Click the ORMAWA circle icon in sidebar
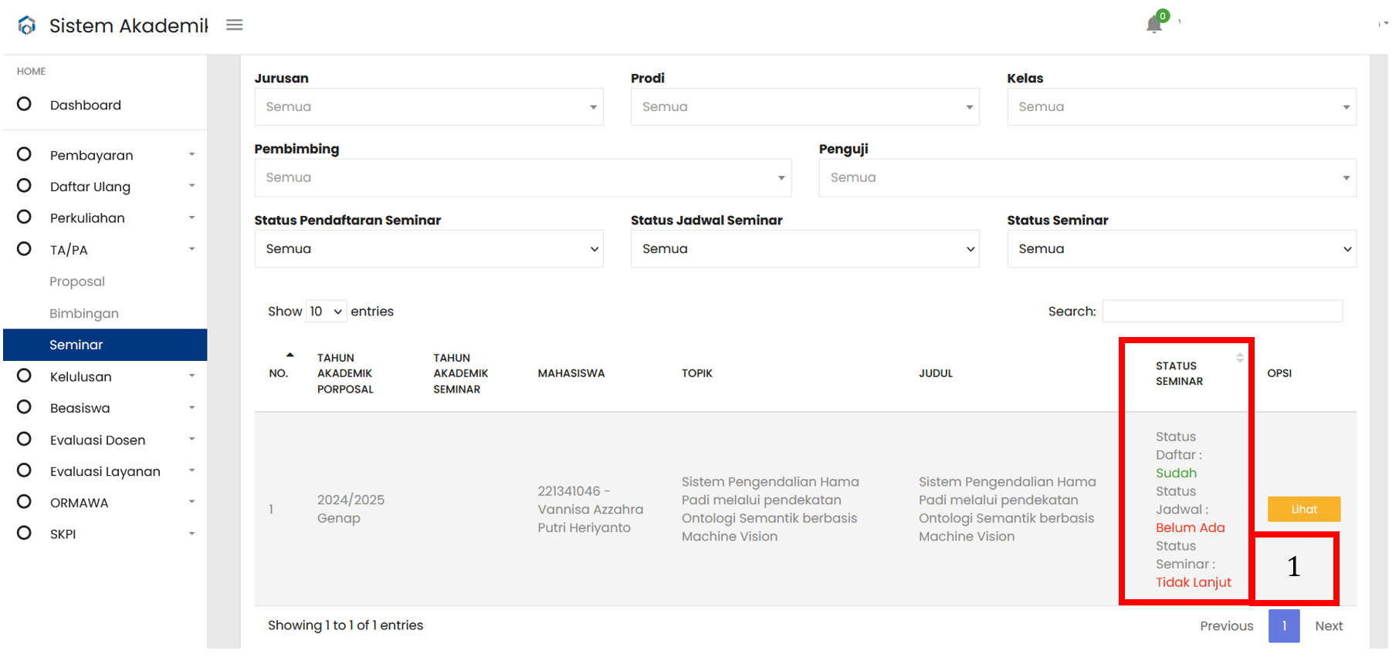This screenshot has width=1399, height=664. [x=25, y=502]
